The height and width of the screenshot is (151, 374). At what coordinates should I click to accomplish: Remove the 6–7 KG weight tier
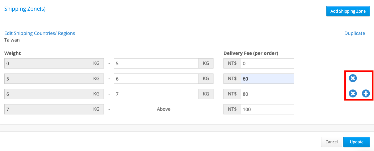click(x=353, y=93)
